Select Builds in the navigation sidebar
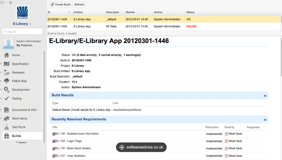This screenshot has width=282, height=160. 16,136
